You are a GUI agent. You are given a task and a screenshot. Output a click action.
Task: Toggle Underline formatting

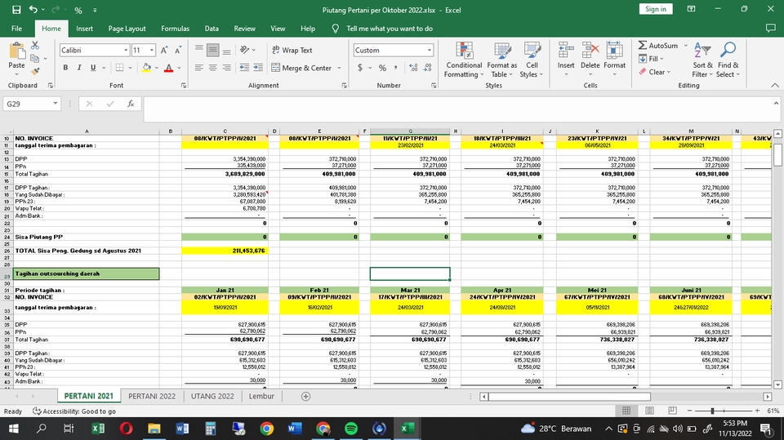pyautogui.click(x=93, y=68)
